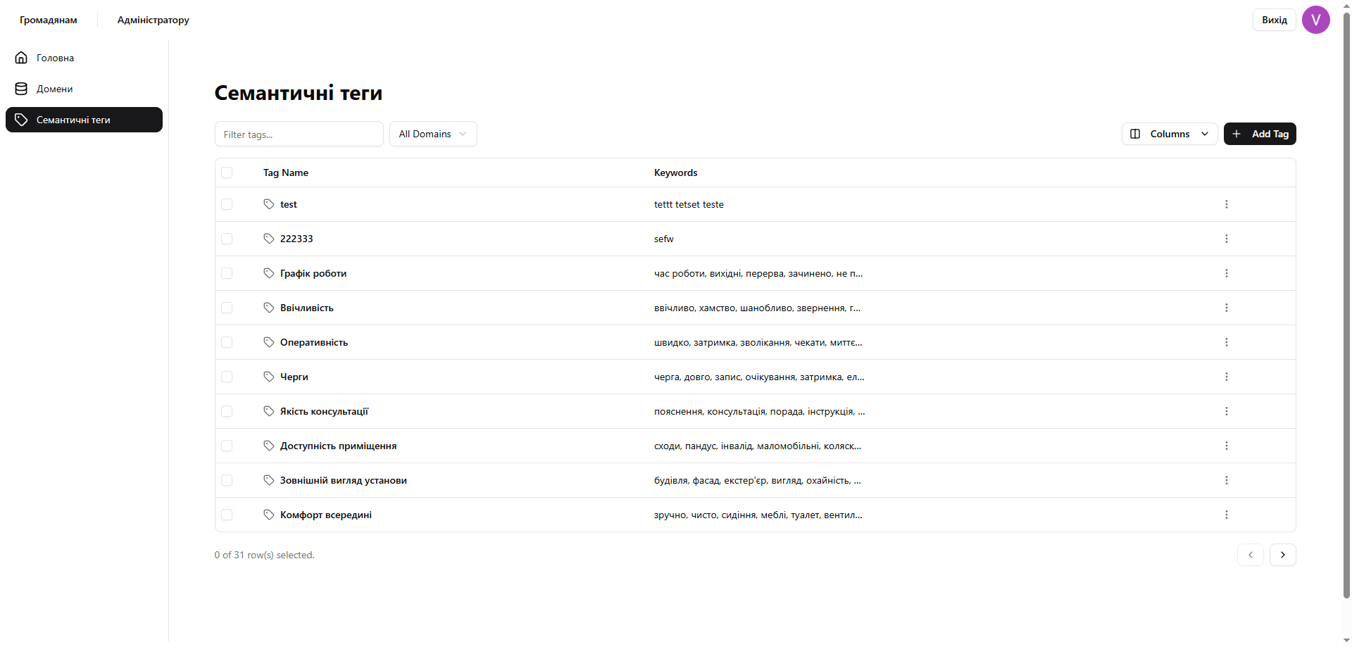Go to the next table page
Viewport: 1352px width, 647px height.
pyautogui.click(x=1282, y=555)
